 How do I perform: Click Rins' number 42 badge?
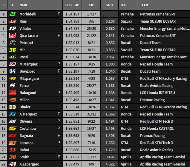(12, 21)
